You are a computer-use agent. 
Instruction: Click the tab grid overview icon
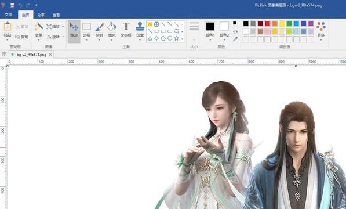[x=4, y=54]
